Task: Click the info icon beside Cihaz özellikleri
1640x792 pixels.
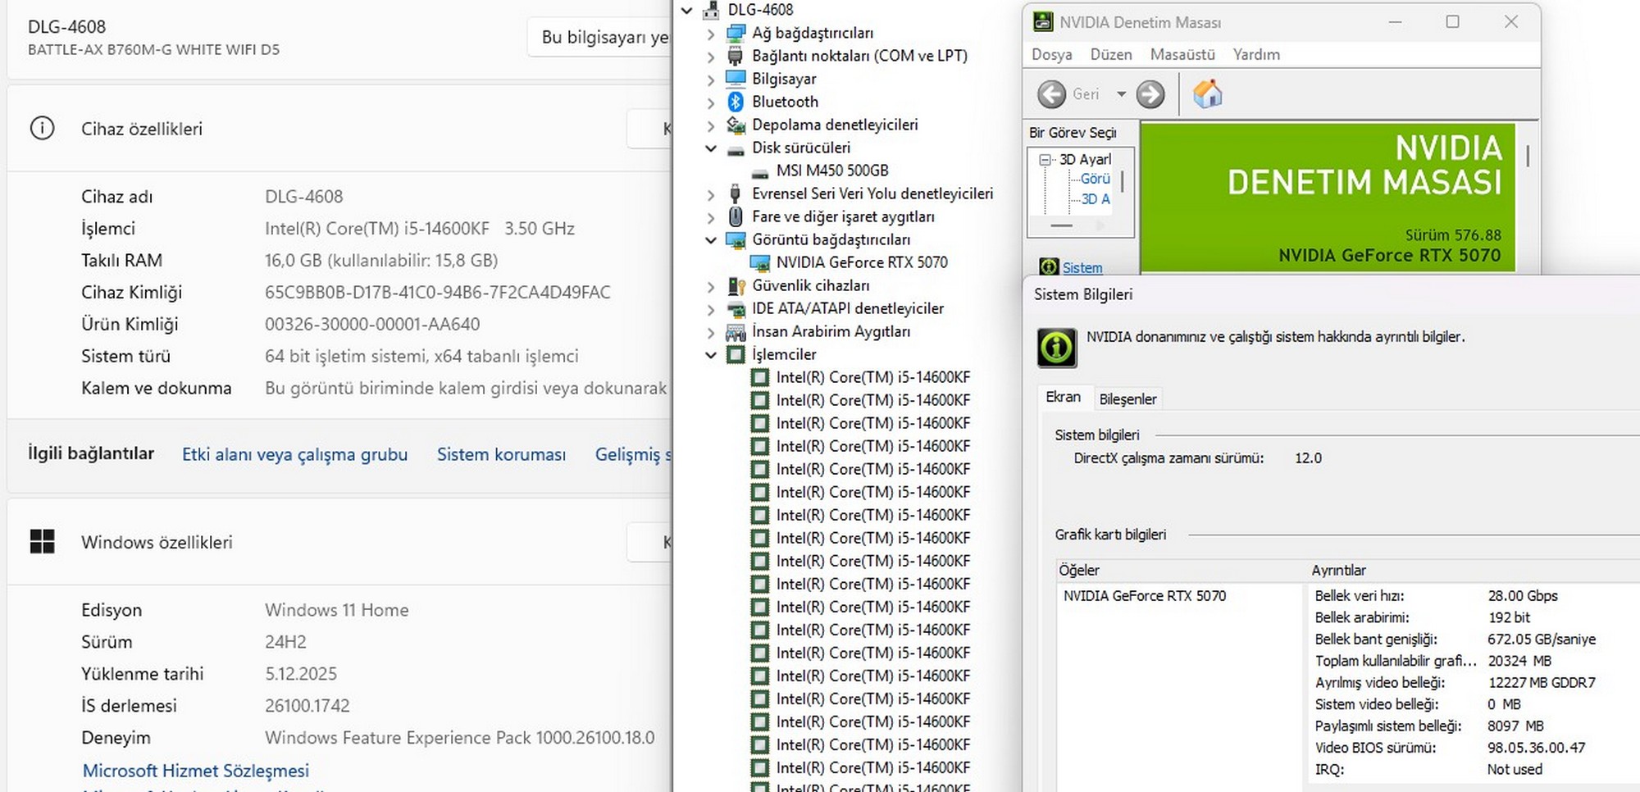Action: click(42, 129)
